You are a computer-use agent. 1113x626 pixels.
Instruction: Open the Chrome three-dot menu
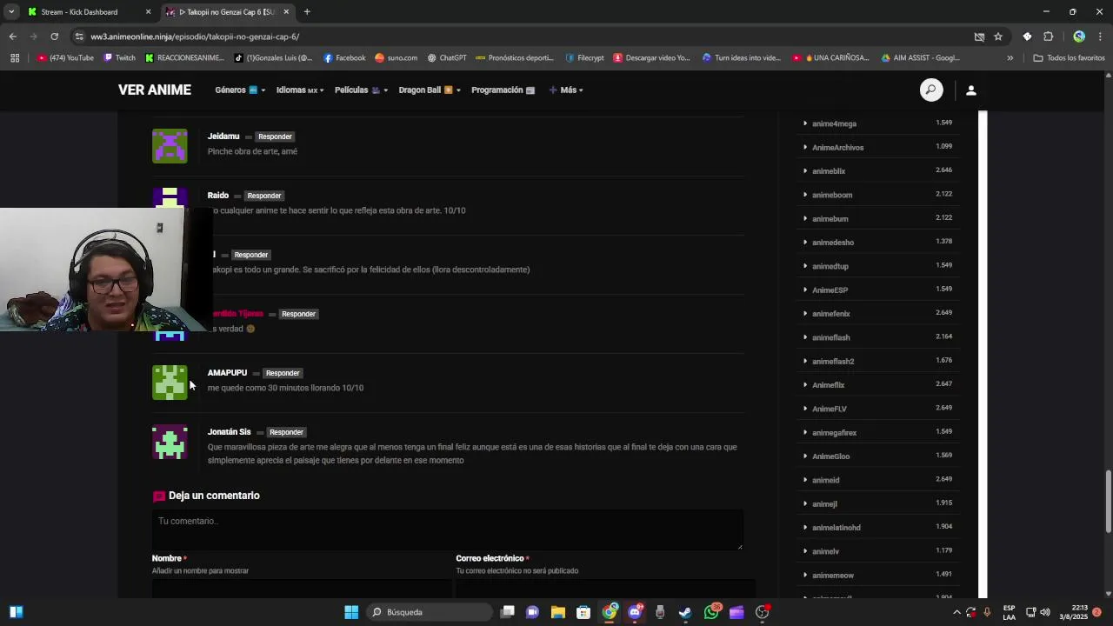pos(1102,37)
